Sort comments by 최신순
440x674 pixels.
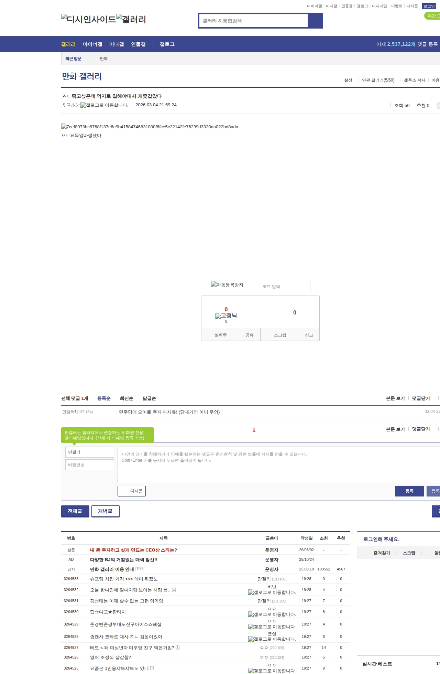pos(126,398)
